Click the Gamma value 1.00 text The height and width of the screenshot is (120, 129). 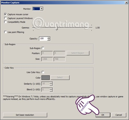coord(98,28)
